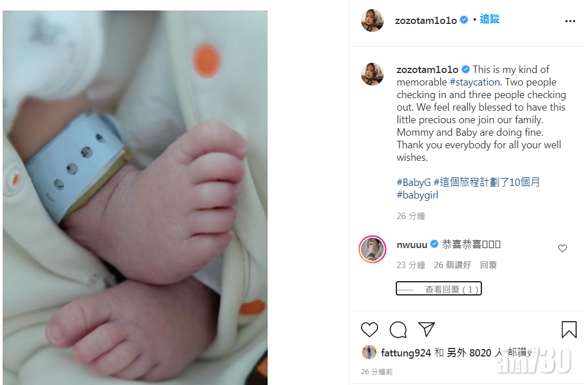This screenshot has width=584, height=385.
Task: Reply to nwuuu's comment via 回覆
Action: (x=488, y=265)
